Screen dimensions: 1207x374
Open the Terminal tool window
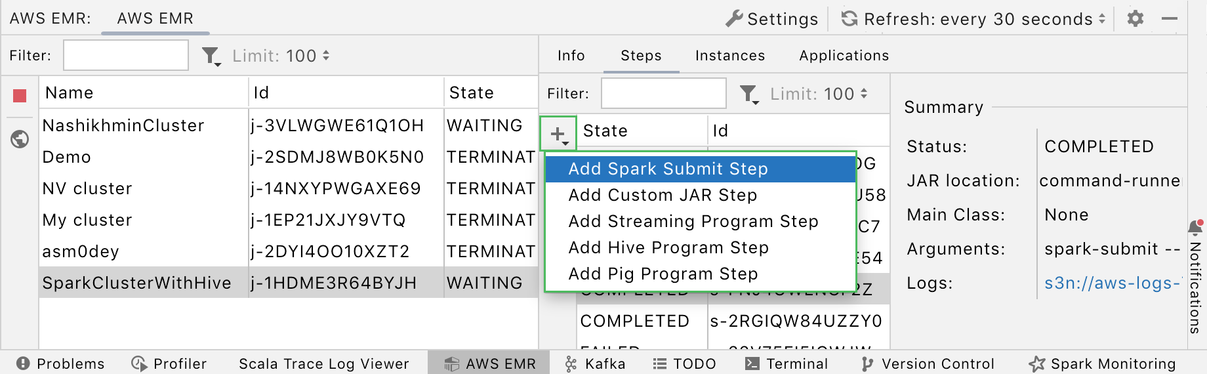click(x=787, y=364)
